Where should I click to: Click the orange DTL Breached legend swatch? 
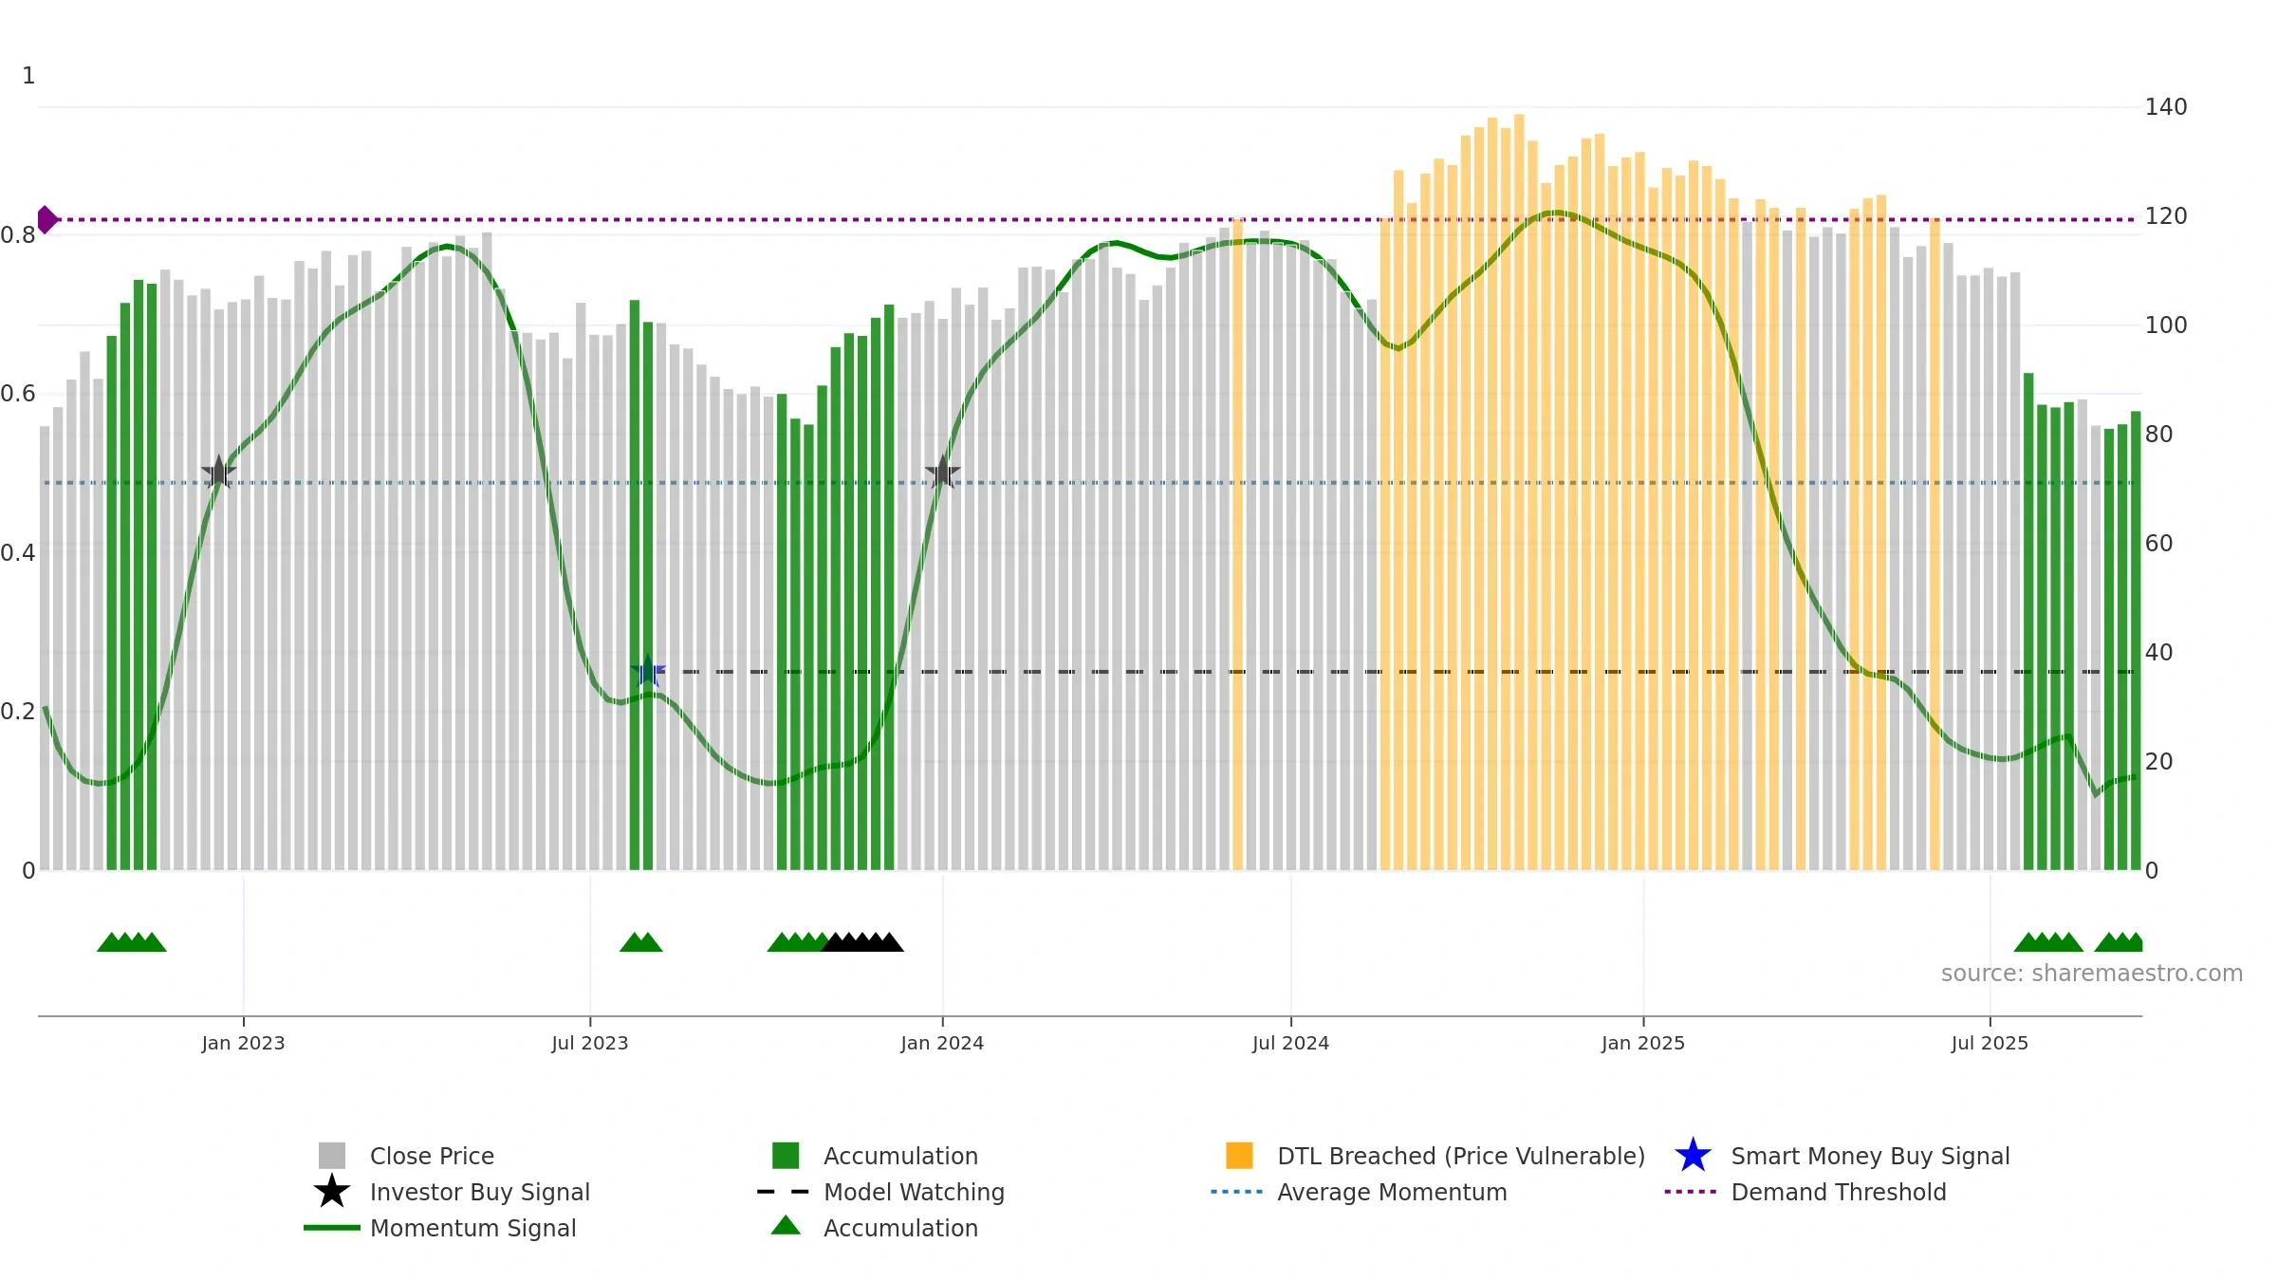coord(1239,1156)
